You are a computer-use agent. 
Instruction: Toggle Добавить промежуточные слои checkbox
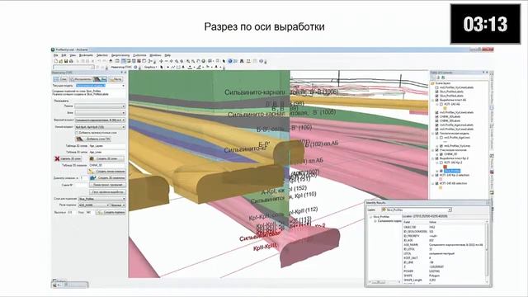coord(77,133)
